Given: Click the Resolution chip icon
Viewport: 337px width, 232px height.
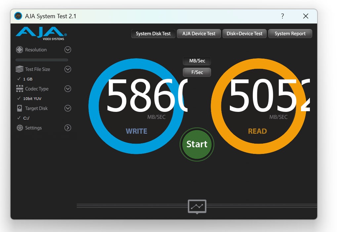Looking at the screenshot, I should pyautogui.click(x=19, y=50).
